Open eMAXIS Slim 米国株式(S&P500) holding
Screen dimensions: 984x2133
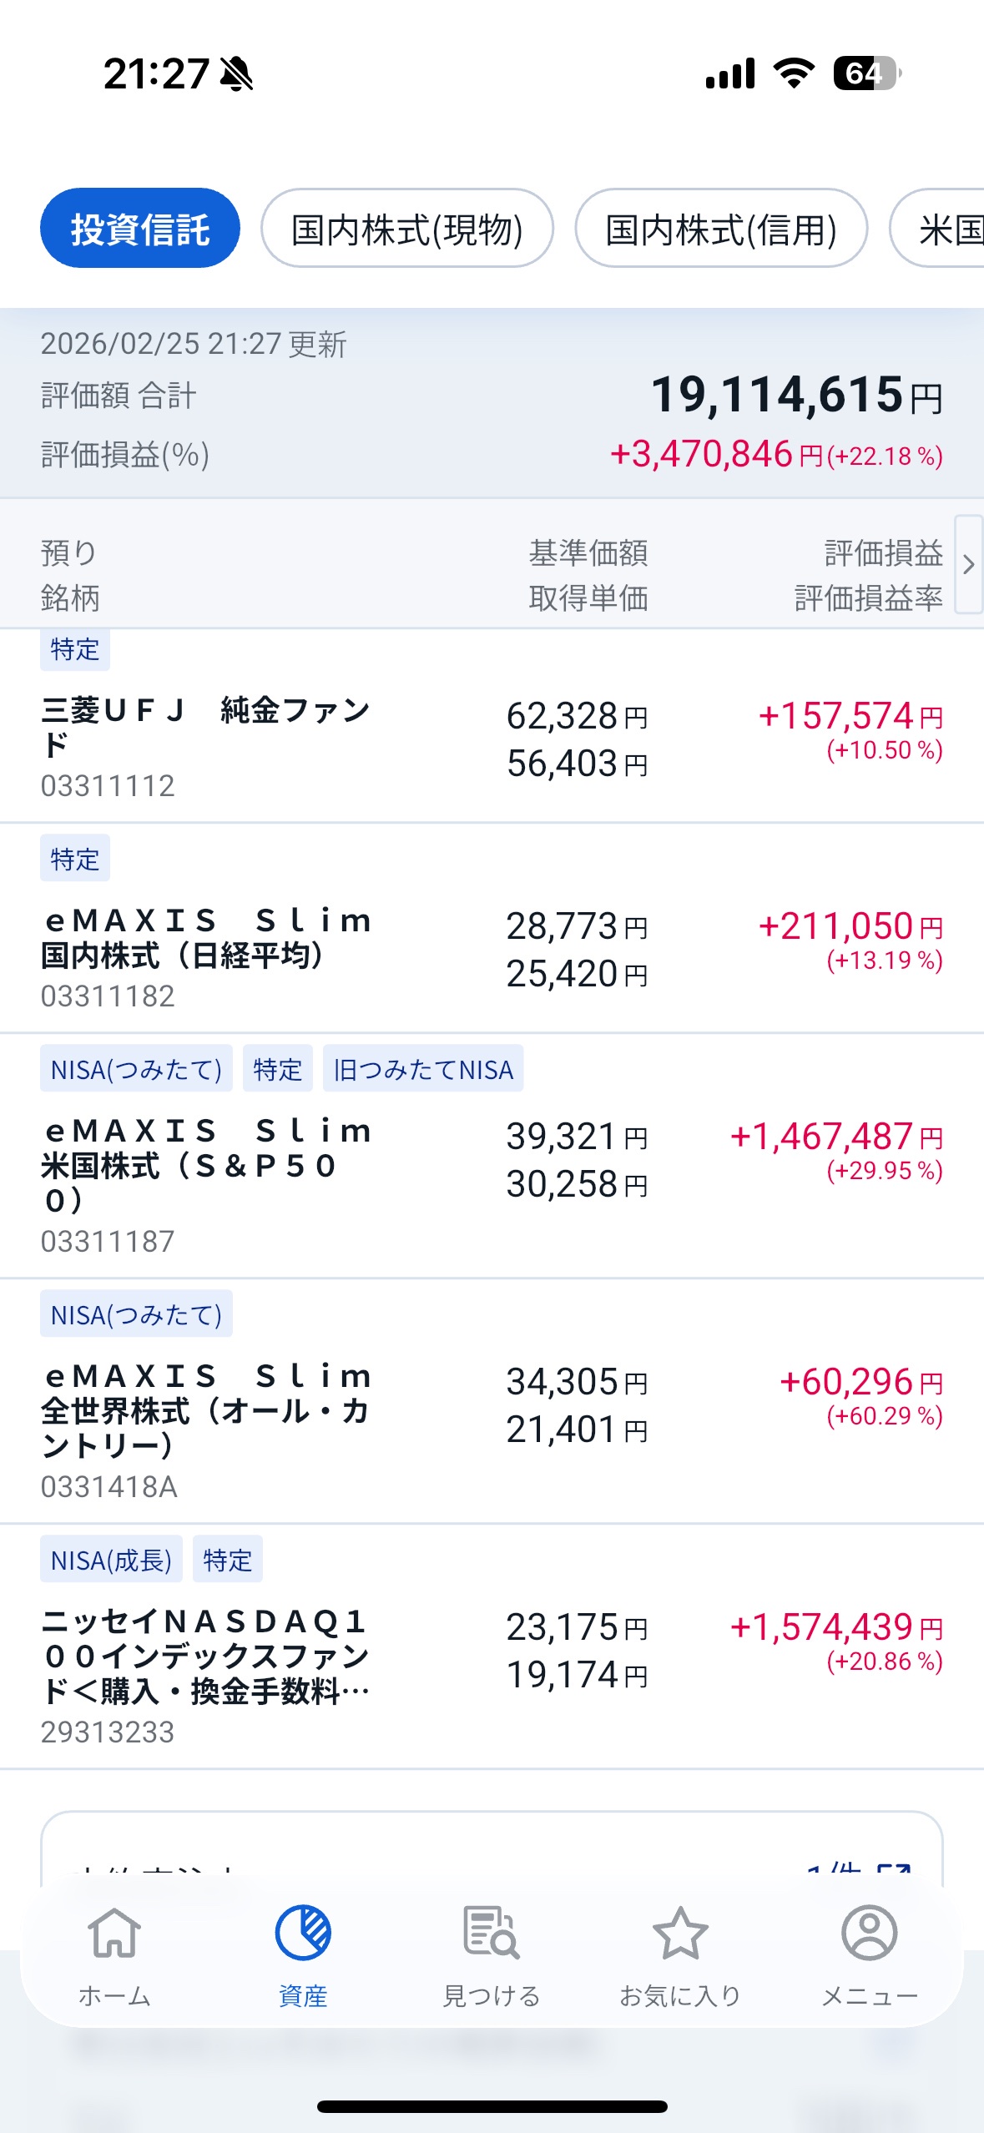coord(206,1165)
